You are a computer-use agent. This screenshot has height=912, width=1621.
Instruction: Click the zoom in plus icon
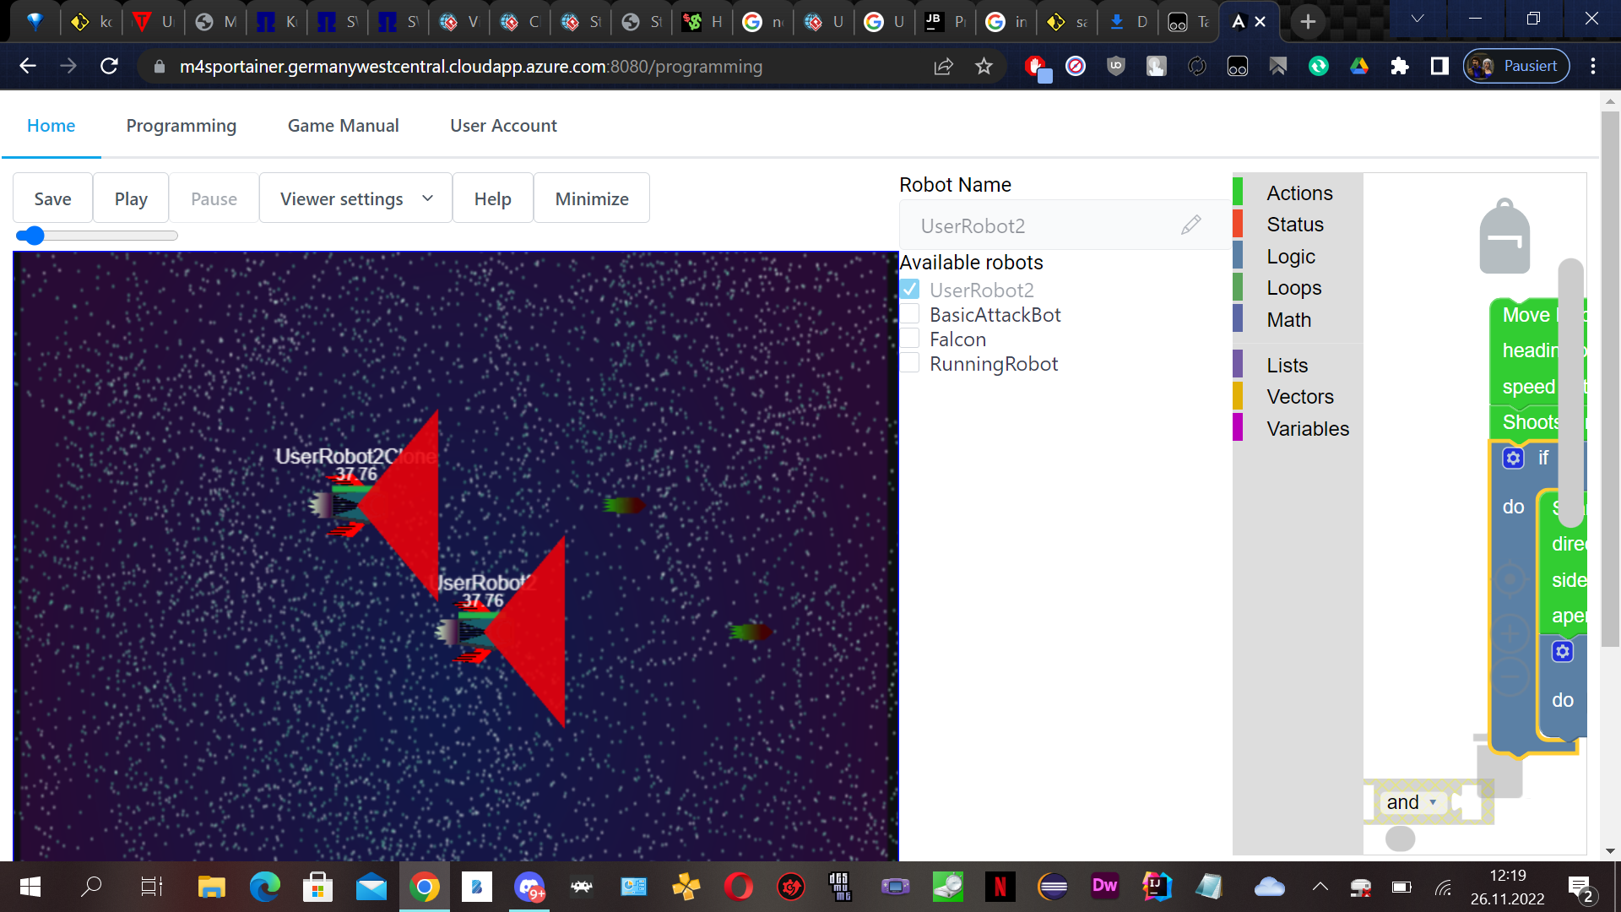click(1510, 632)
